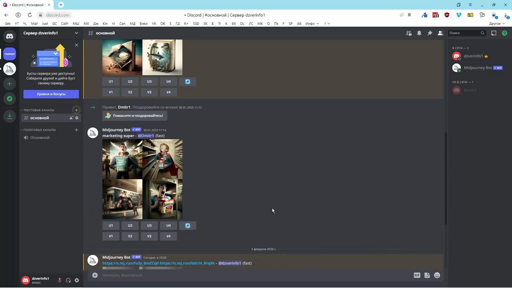Screen dimensions: 512x288
Task: Open user settings gear
Action: tap(77, 280)
